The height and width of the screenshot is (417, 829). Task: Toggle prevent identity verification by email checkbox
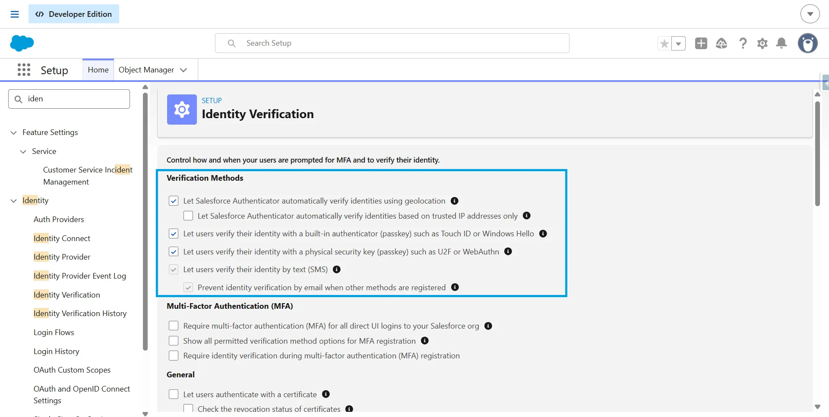pos(188,287)
